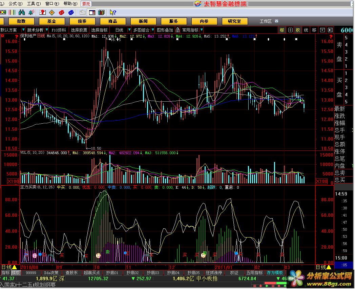Click the context help cursor icon
Viewport: 355px width, 289px height.
tap(113, 13)
